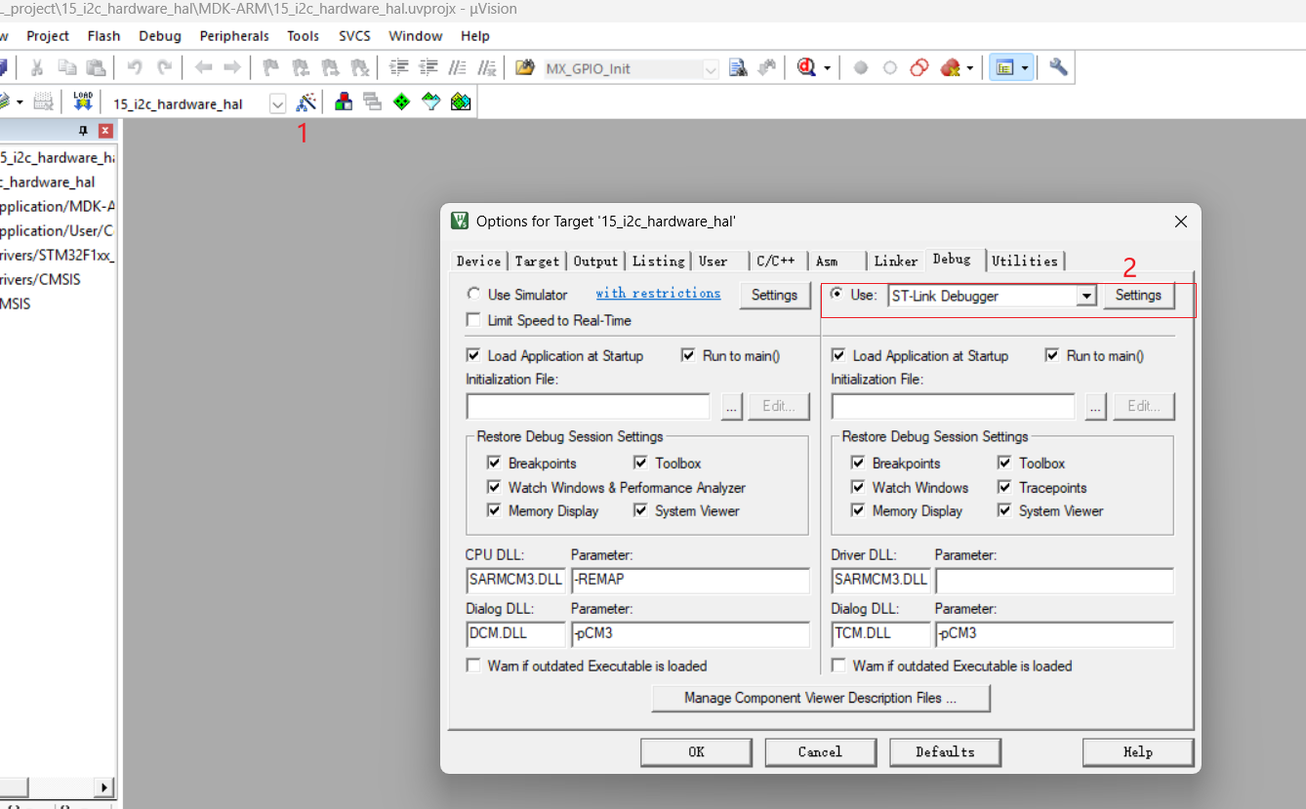Open the Flash menu
1306x809 pixels.
point(104,36)
